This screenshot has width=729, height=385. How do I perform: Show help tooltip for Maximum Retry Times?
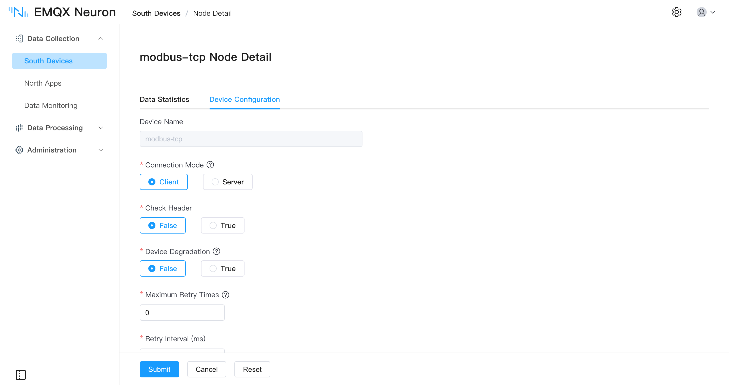(x=226, y=295)
